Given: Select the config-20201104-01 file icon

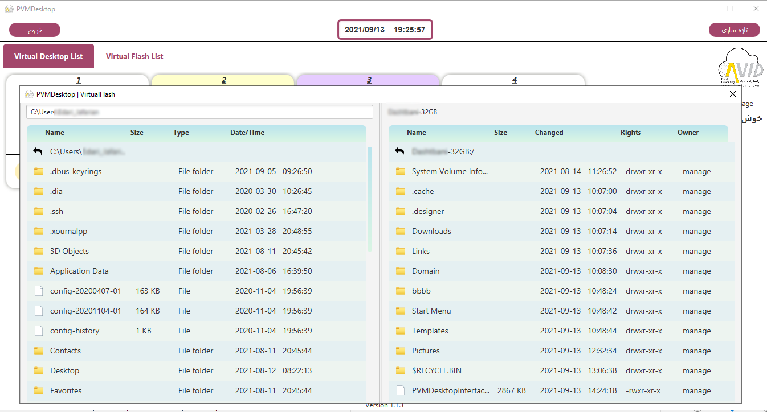Looking at the screenshot, I should (x=39, y=311).
